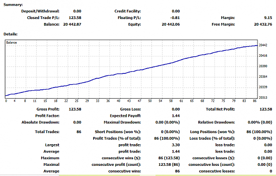Select the "Closed Trade P/L:" label
Viewport: 276px width, 176px height.
point(43,18)
